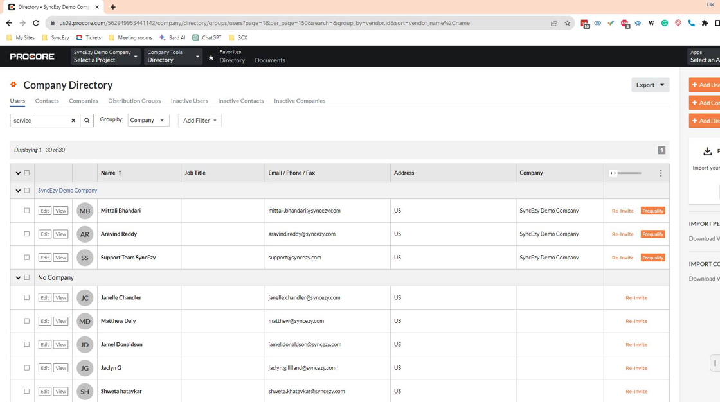
Task: Check the No Company group checkbox
Action: (26, 277)
